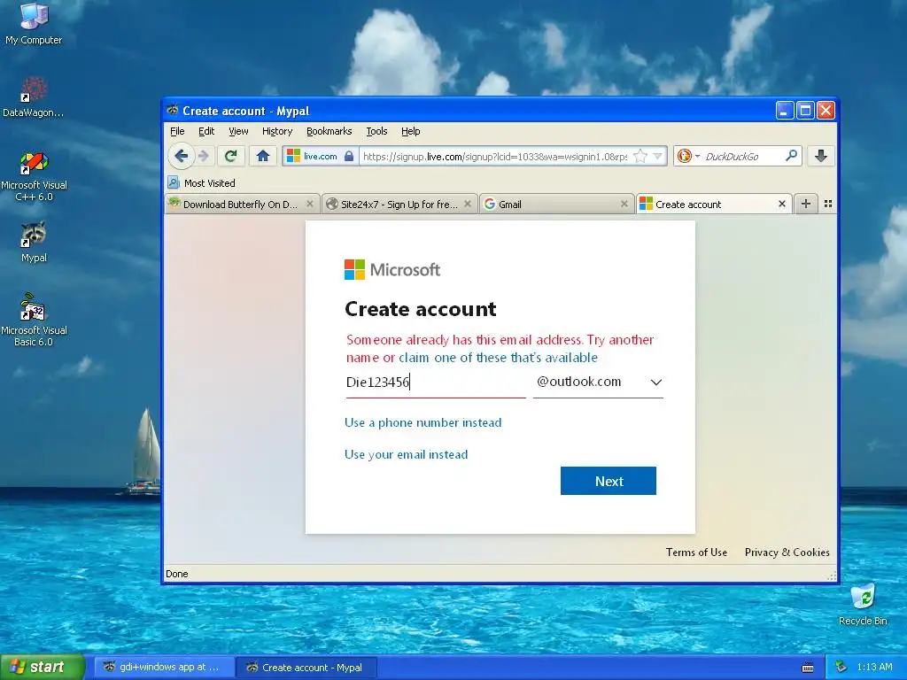Click the Microsoft logo
The width and height of the screenshot is (907, 680).
(x=392, y=269)
